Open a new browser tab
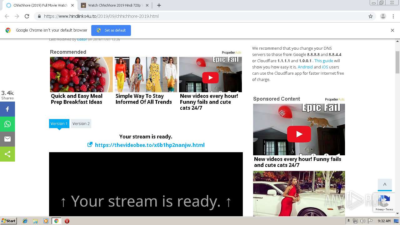The image size is (400, 225). pyautogui.click(x=159, y=5)
